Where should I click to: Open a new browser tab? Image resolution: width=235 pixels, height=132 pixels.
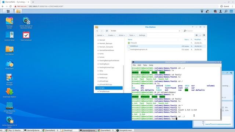coord(33,2)
